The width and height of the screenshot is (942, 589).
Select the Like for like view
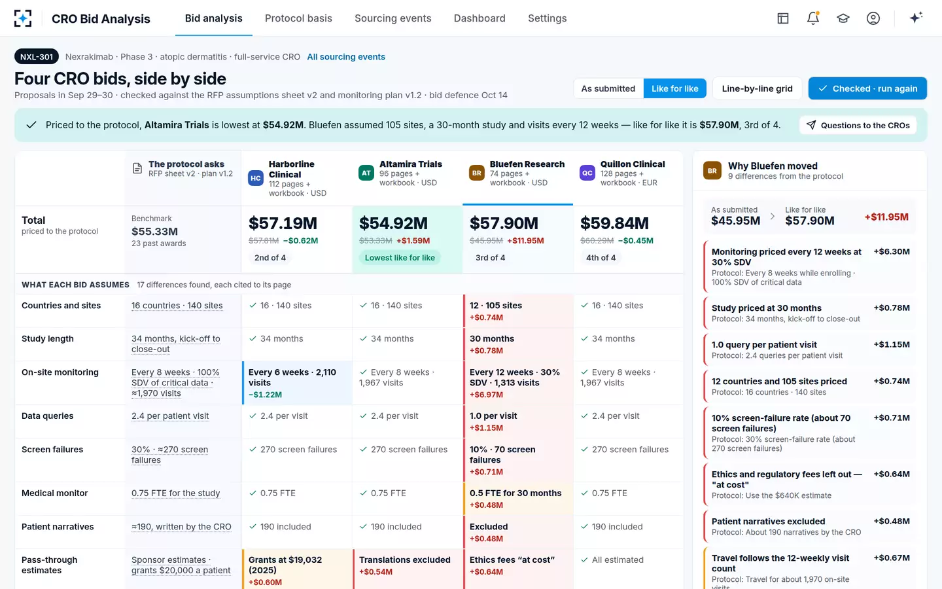[x=675, y=88]
